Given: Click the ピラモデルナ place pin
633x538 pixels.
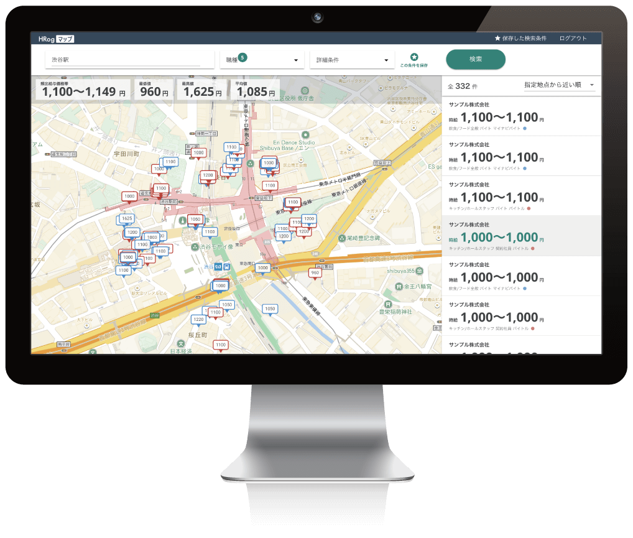Looking at the screenshot, I should [x=381, y=88].
